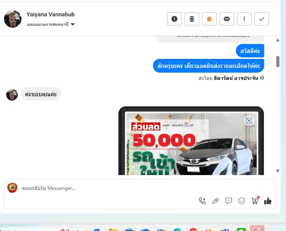Screen dimensions: 286x231
Task: Select the received message ค่ะขอบคุณค่ะ
Action: [41, 94]
